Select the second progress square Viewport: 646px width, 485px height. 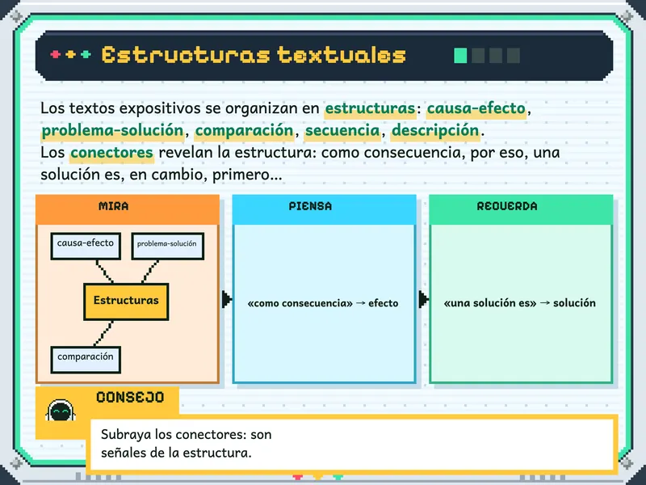478,56
